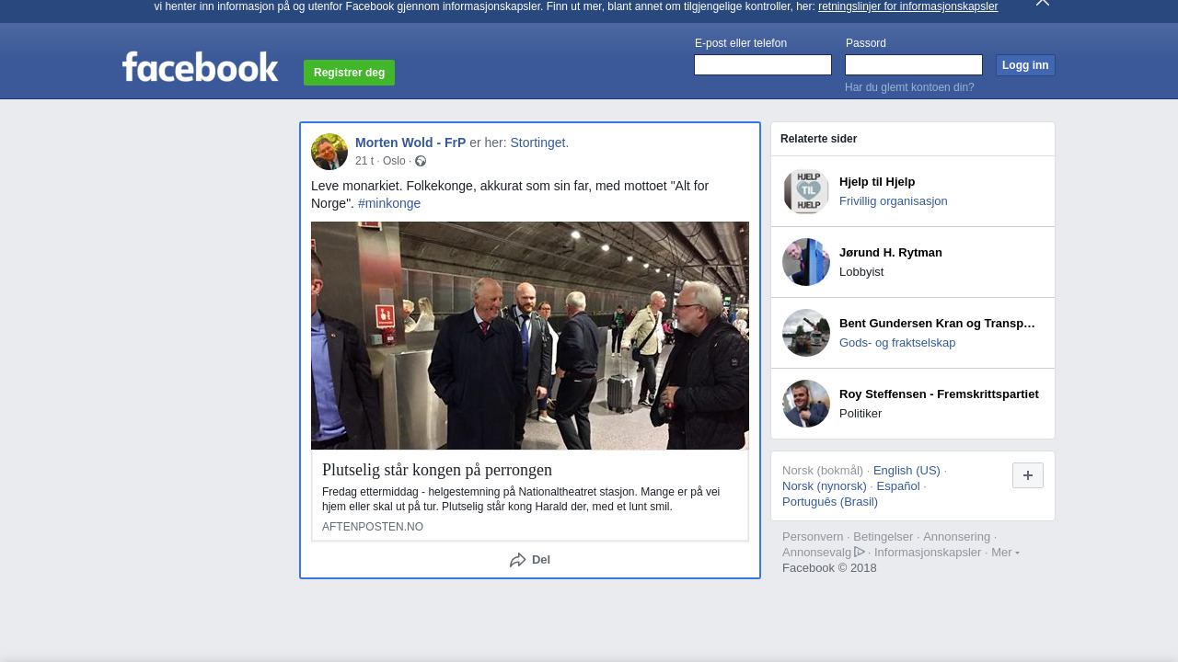Click the AdChoices triangle icon

pyautogui.click(x=860, y=552)
